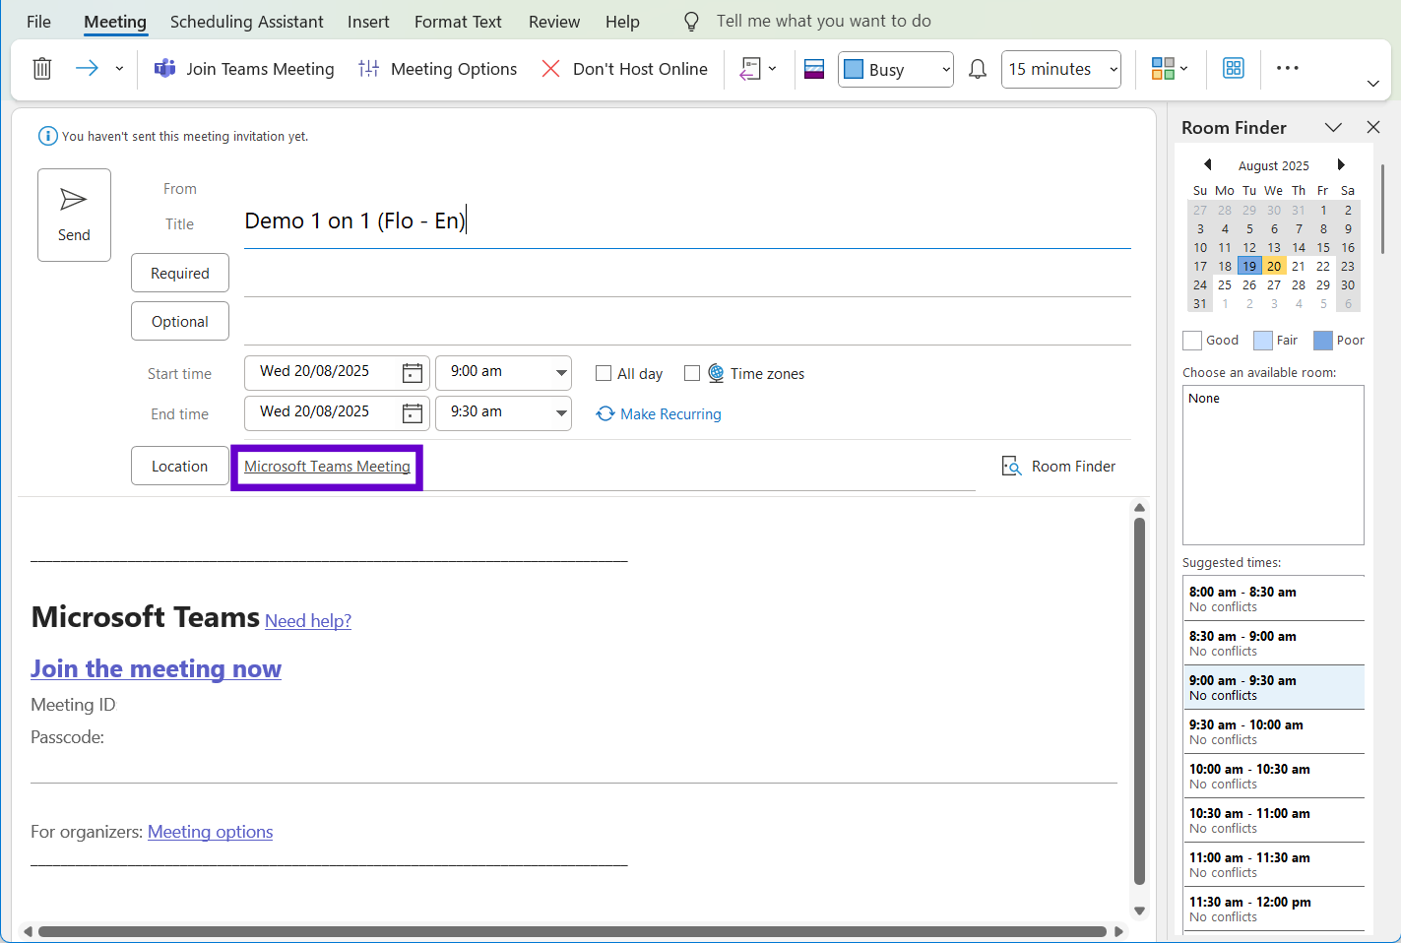
Task: Open the Meeting options link
Action: 210,832
